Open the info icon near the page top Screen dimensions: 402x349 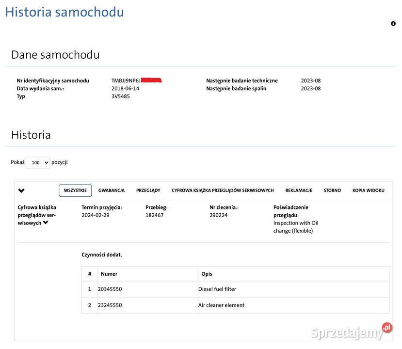393,22
